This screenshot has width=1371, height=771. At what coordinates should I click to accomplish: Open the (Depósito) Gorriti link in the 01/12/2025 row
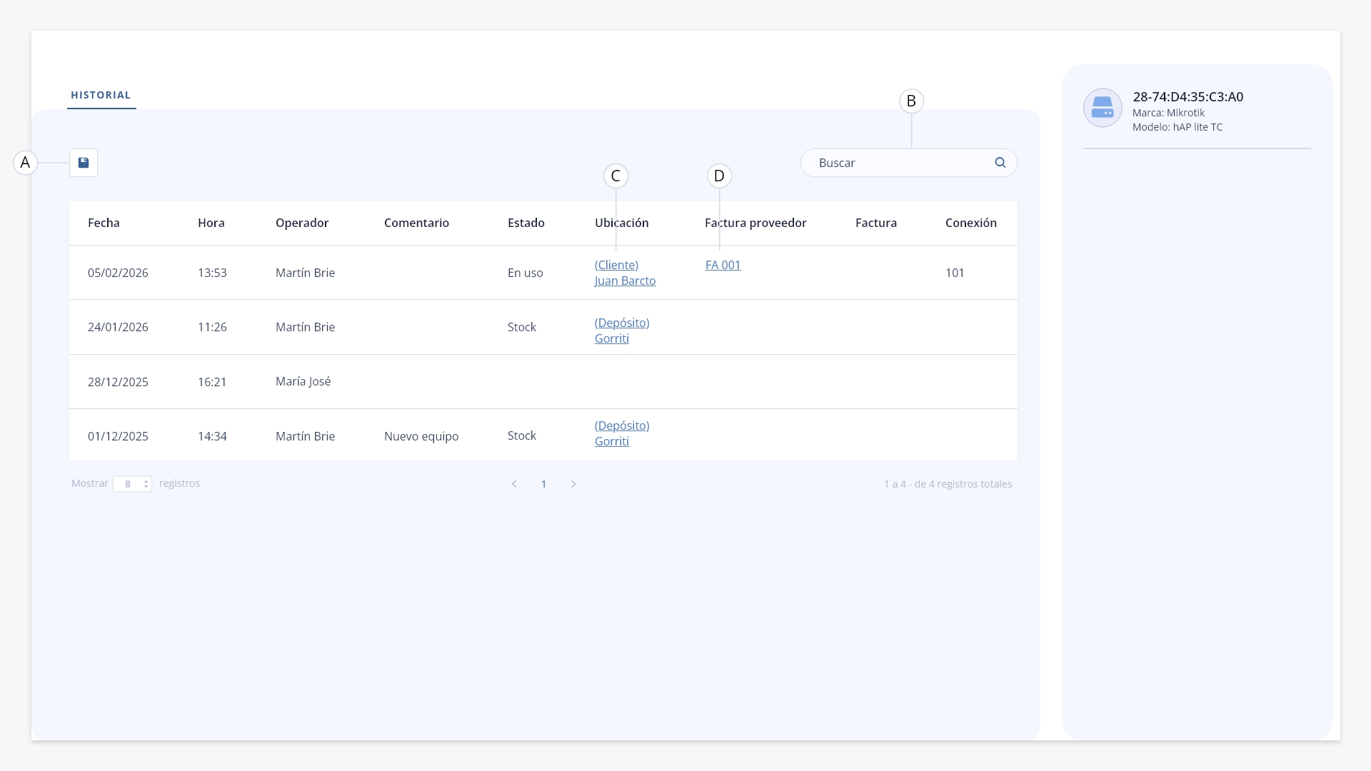click(x=622, y=433)
